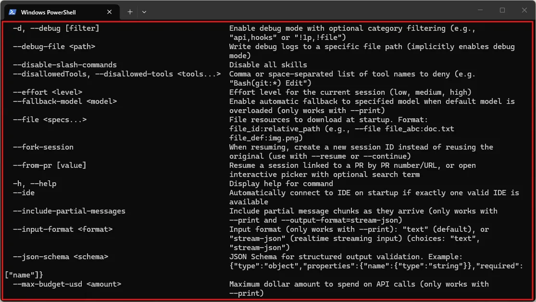Click "Automatically connect to IDE on startup" line
Screen dimensions: 536x302
point(374,193)
